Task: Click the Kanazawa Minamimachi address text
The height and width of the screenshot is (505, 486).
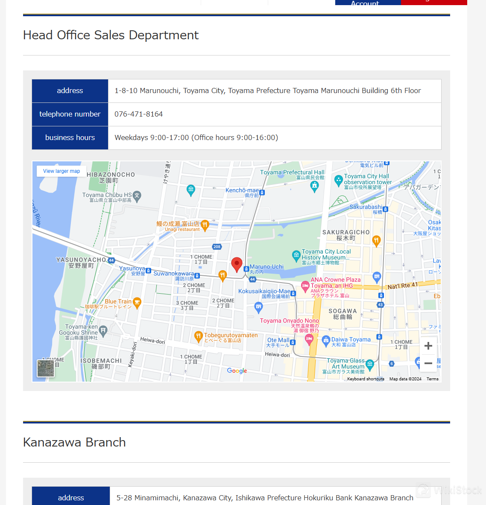Action: click(265, 498)
